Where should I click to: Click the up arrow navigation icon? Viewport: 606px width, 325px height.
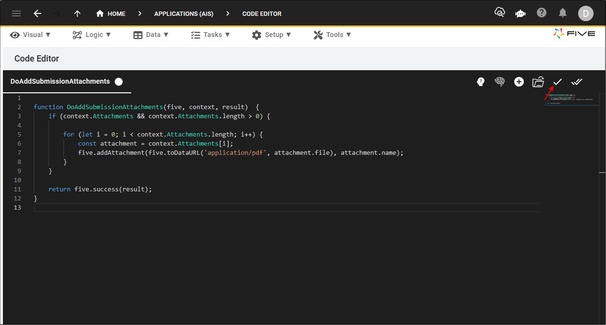pyautogui.click(x=77, y=13)
